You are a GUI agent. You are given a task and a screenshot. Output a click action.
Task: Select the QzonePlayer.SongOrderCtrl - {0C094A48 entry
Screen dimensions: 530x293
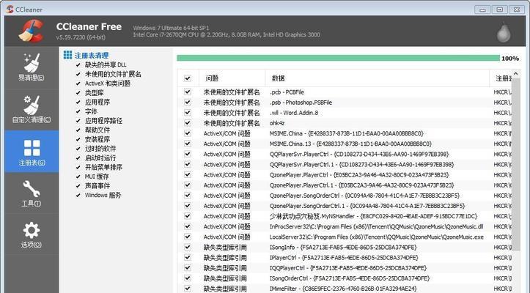pyautogui.click(x=364, y=196)
